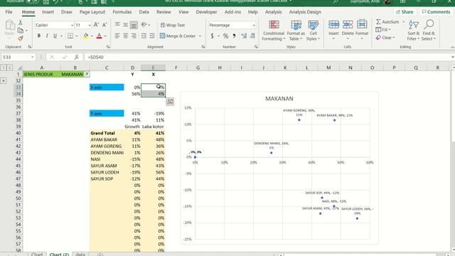Toggle align left
Screen dimensions: 455x256
[117, 36]
